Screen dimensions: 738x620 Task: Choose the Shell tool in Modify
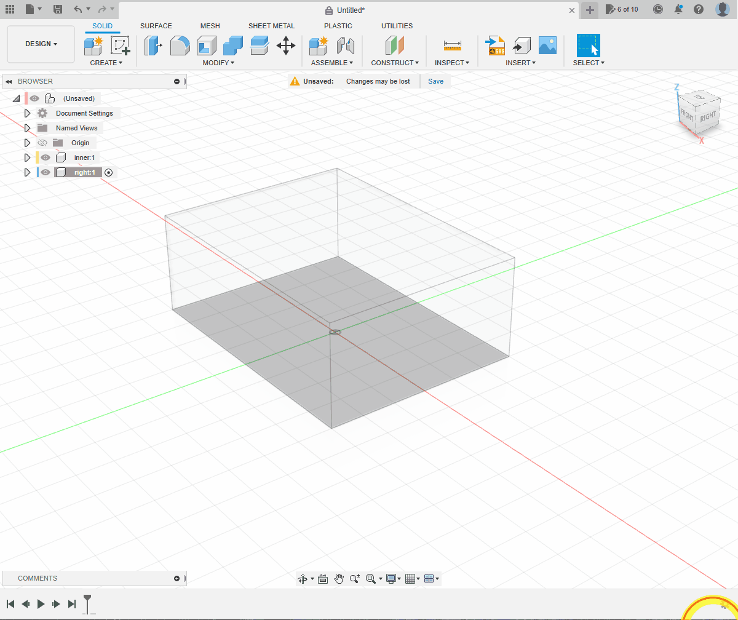click(207, 46)
